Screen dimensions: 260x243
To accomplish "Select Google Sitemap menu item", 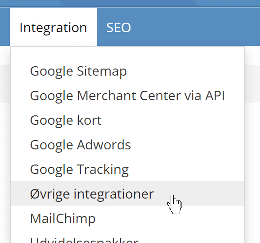I will coord(127,71).
